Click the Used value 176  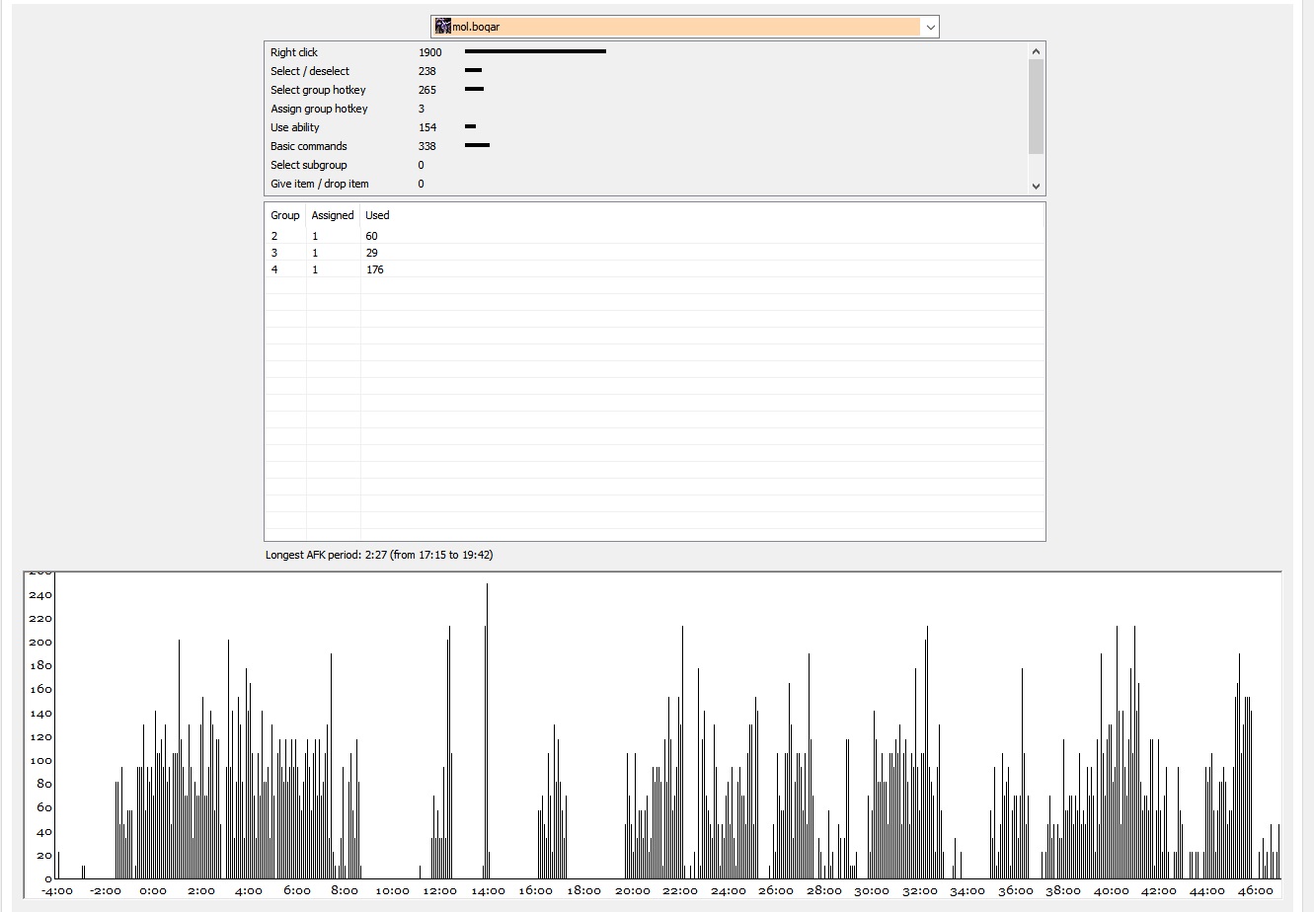(374, 269)
